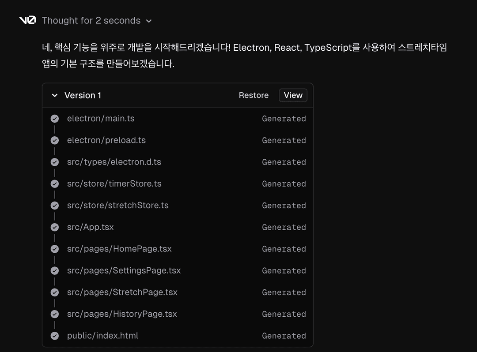Open src/pages/SettingsPage.tsx file entry
Image resolution: width=477 pixels, height=352 pixels.
point(124,270)
